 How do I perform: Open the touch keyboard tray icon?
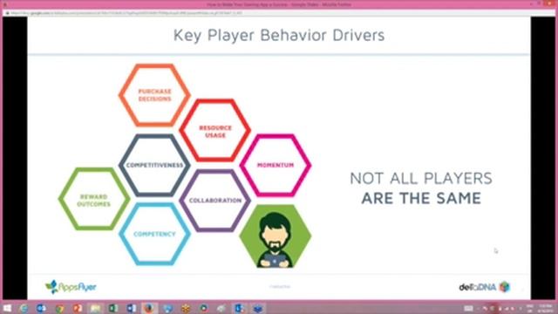pyautogui.click(x=469, y=308)
